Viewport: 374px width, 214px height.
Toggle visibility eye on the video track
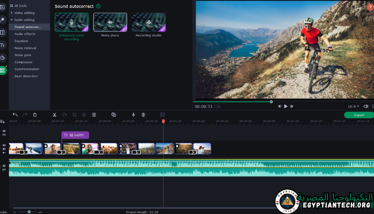(4, 146)
